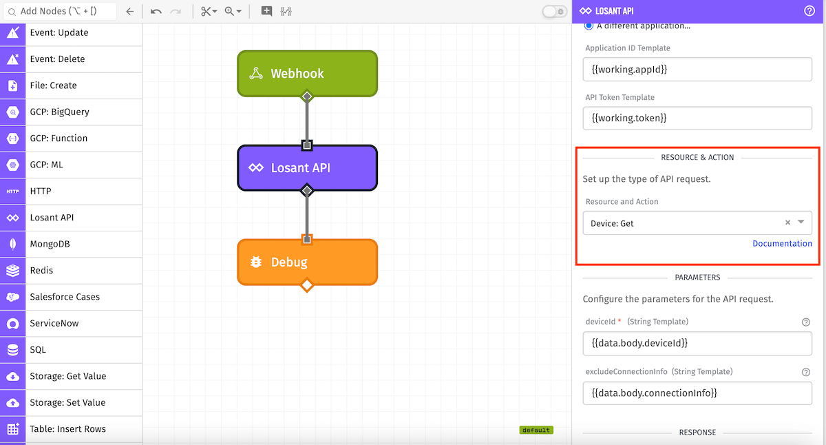The image size is (826, 445).
Task: Click 'GCP: BigQuery' label in palette
Action: tap(60, 112)
